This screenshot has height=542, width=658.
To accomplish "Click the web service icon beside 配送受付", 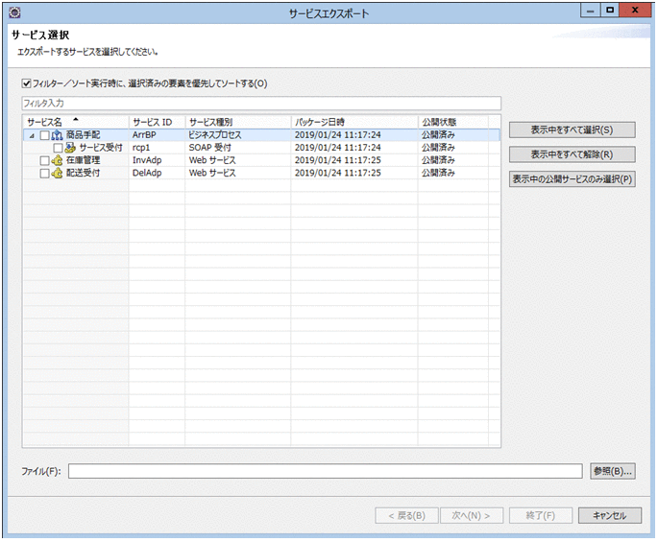I will tap(57, 173).
